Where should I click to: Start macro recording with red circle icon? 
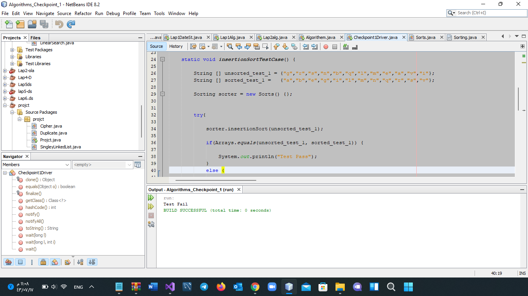tap(325, 47)
